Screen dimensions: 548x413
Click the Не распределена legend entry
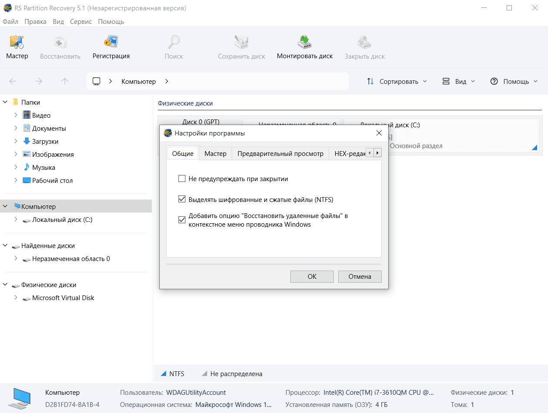coord(232,373)
